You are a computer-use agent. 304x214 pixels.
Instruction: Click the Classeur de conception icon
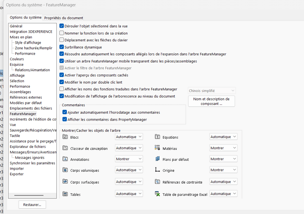coord(65,148)
